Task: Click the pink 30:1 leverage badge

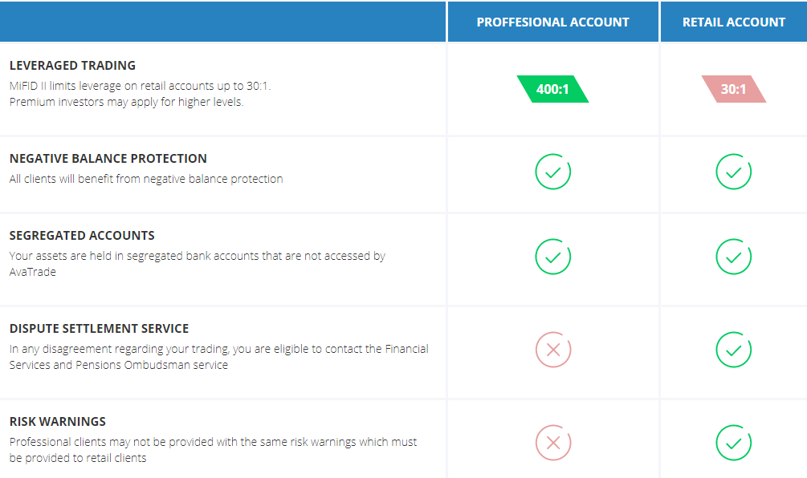Action: [x=733, y=89]
